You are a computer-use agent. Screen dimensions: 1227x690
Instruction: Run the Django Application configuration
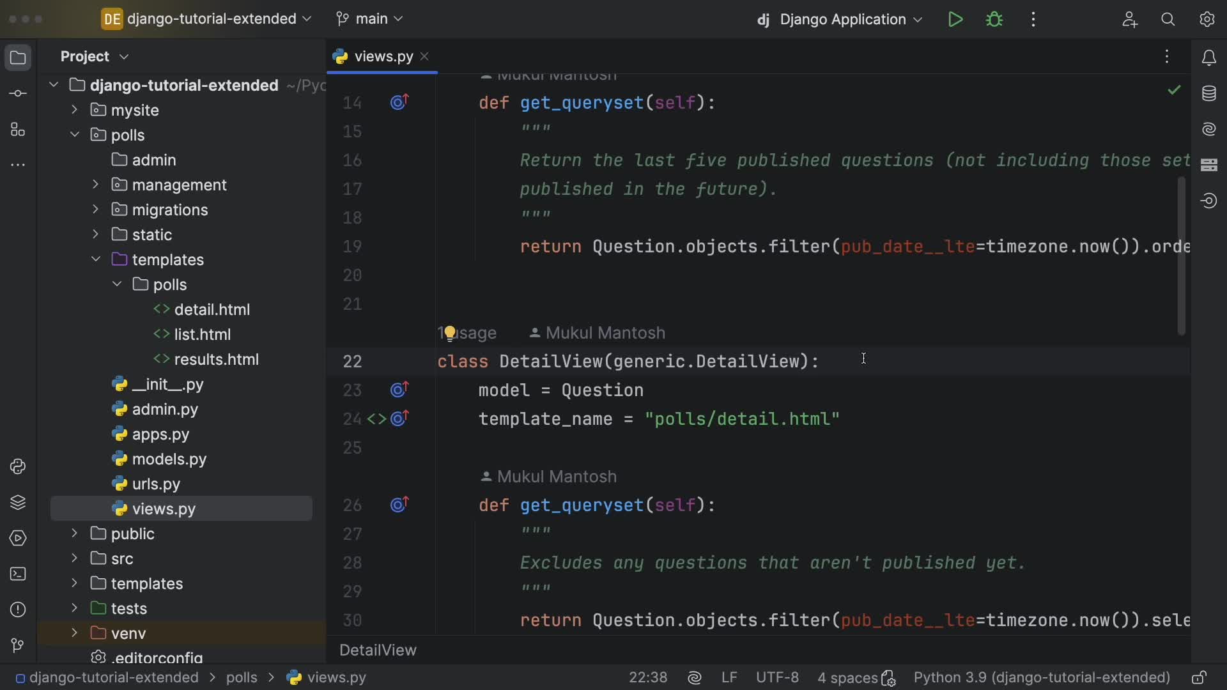click(x=955, y=19)
